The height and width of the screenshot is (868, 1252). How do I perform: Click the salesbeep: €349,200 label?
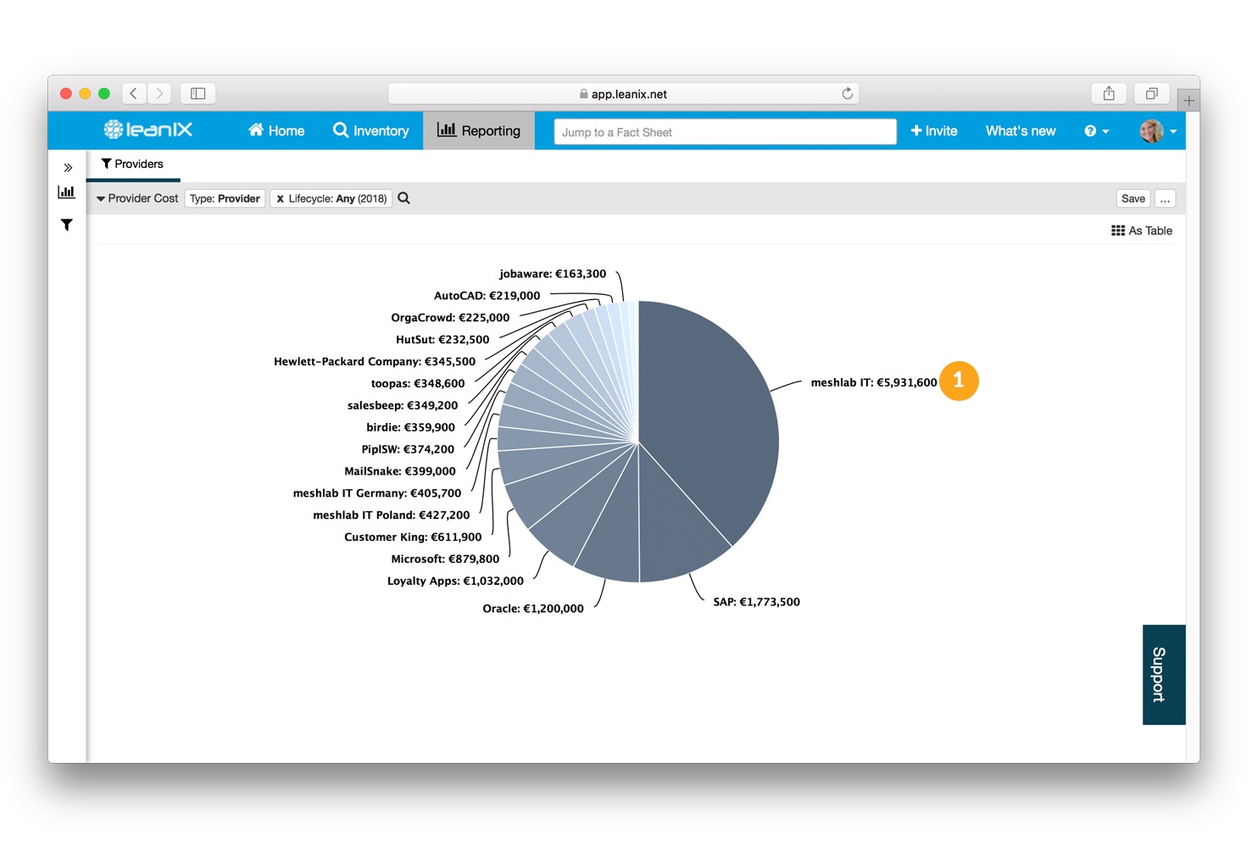pyautogui.click(x=403, y=405)
